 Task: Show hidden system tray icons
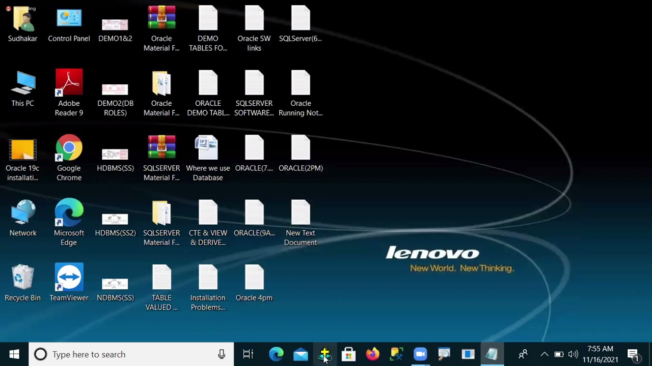545,354
